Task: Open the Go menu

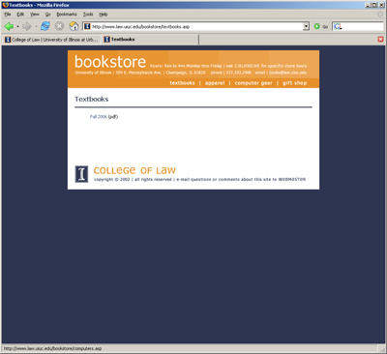Action: (x=48, y=15)
